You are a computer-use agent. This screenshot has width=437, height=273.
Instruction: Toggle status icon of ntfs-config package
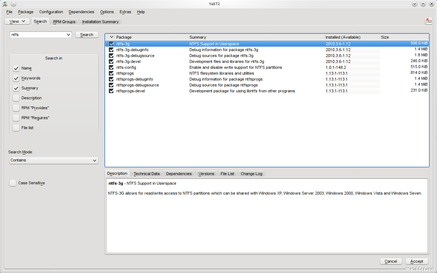coord(111,67)
